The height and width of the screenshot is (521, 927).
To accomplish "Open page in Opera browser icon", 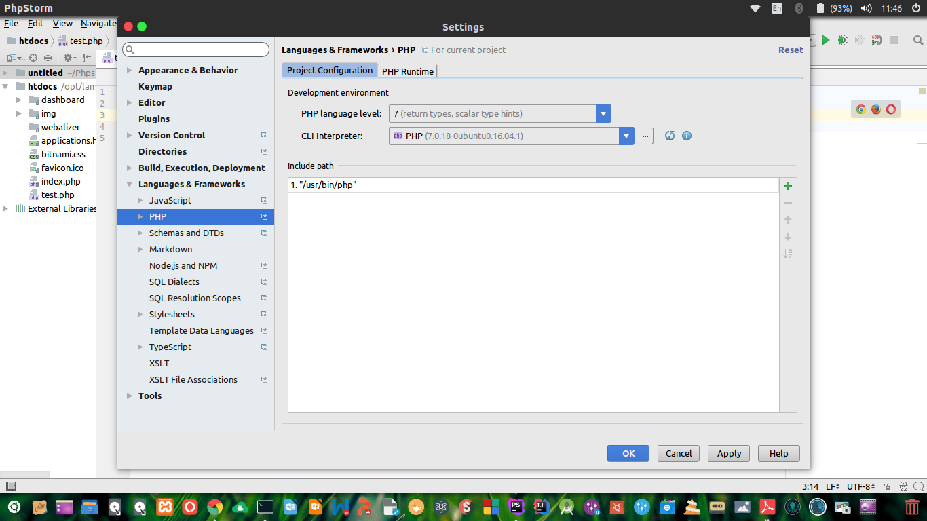I will pos(891,109).
